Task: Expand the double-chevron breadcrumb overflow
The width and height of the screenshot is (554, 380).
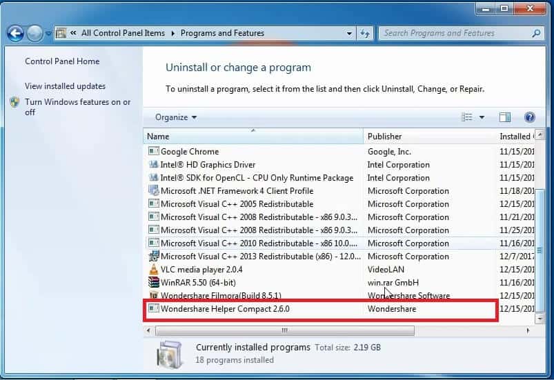Action: (73, 33)
